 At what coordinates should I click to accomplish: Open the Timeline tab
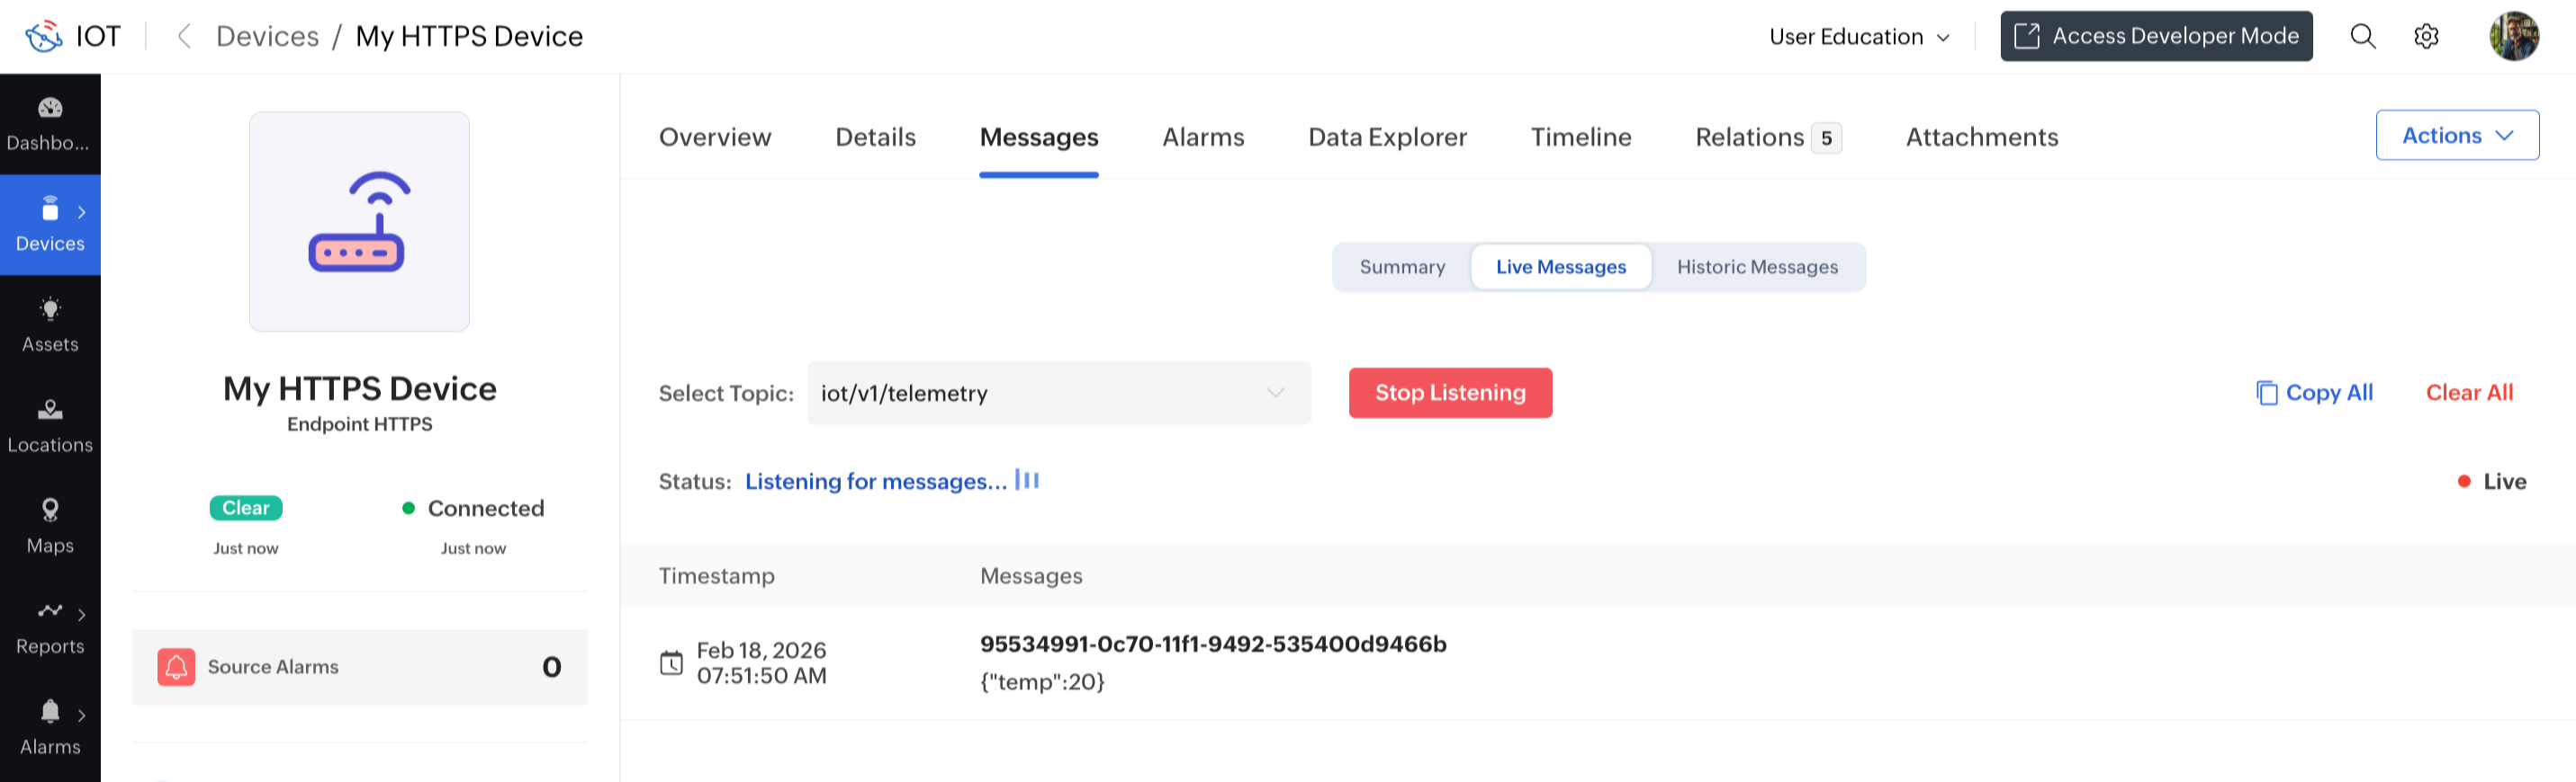[x=1580, y=137]
